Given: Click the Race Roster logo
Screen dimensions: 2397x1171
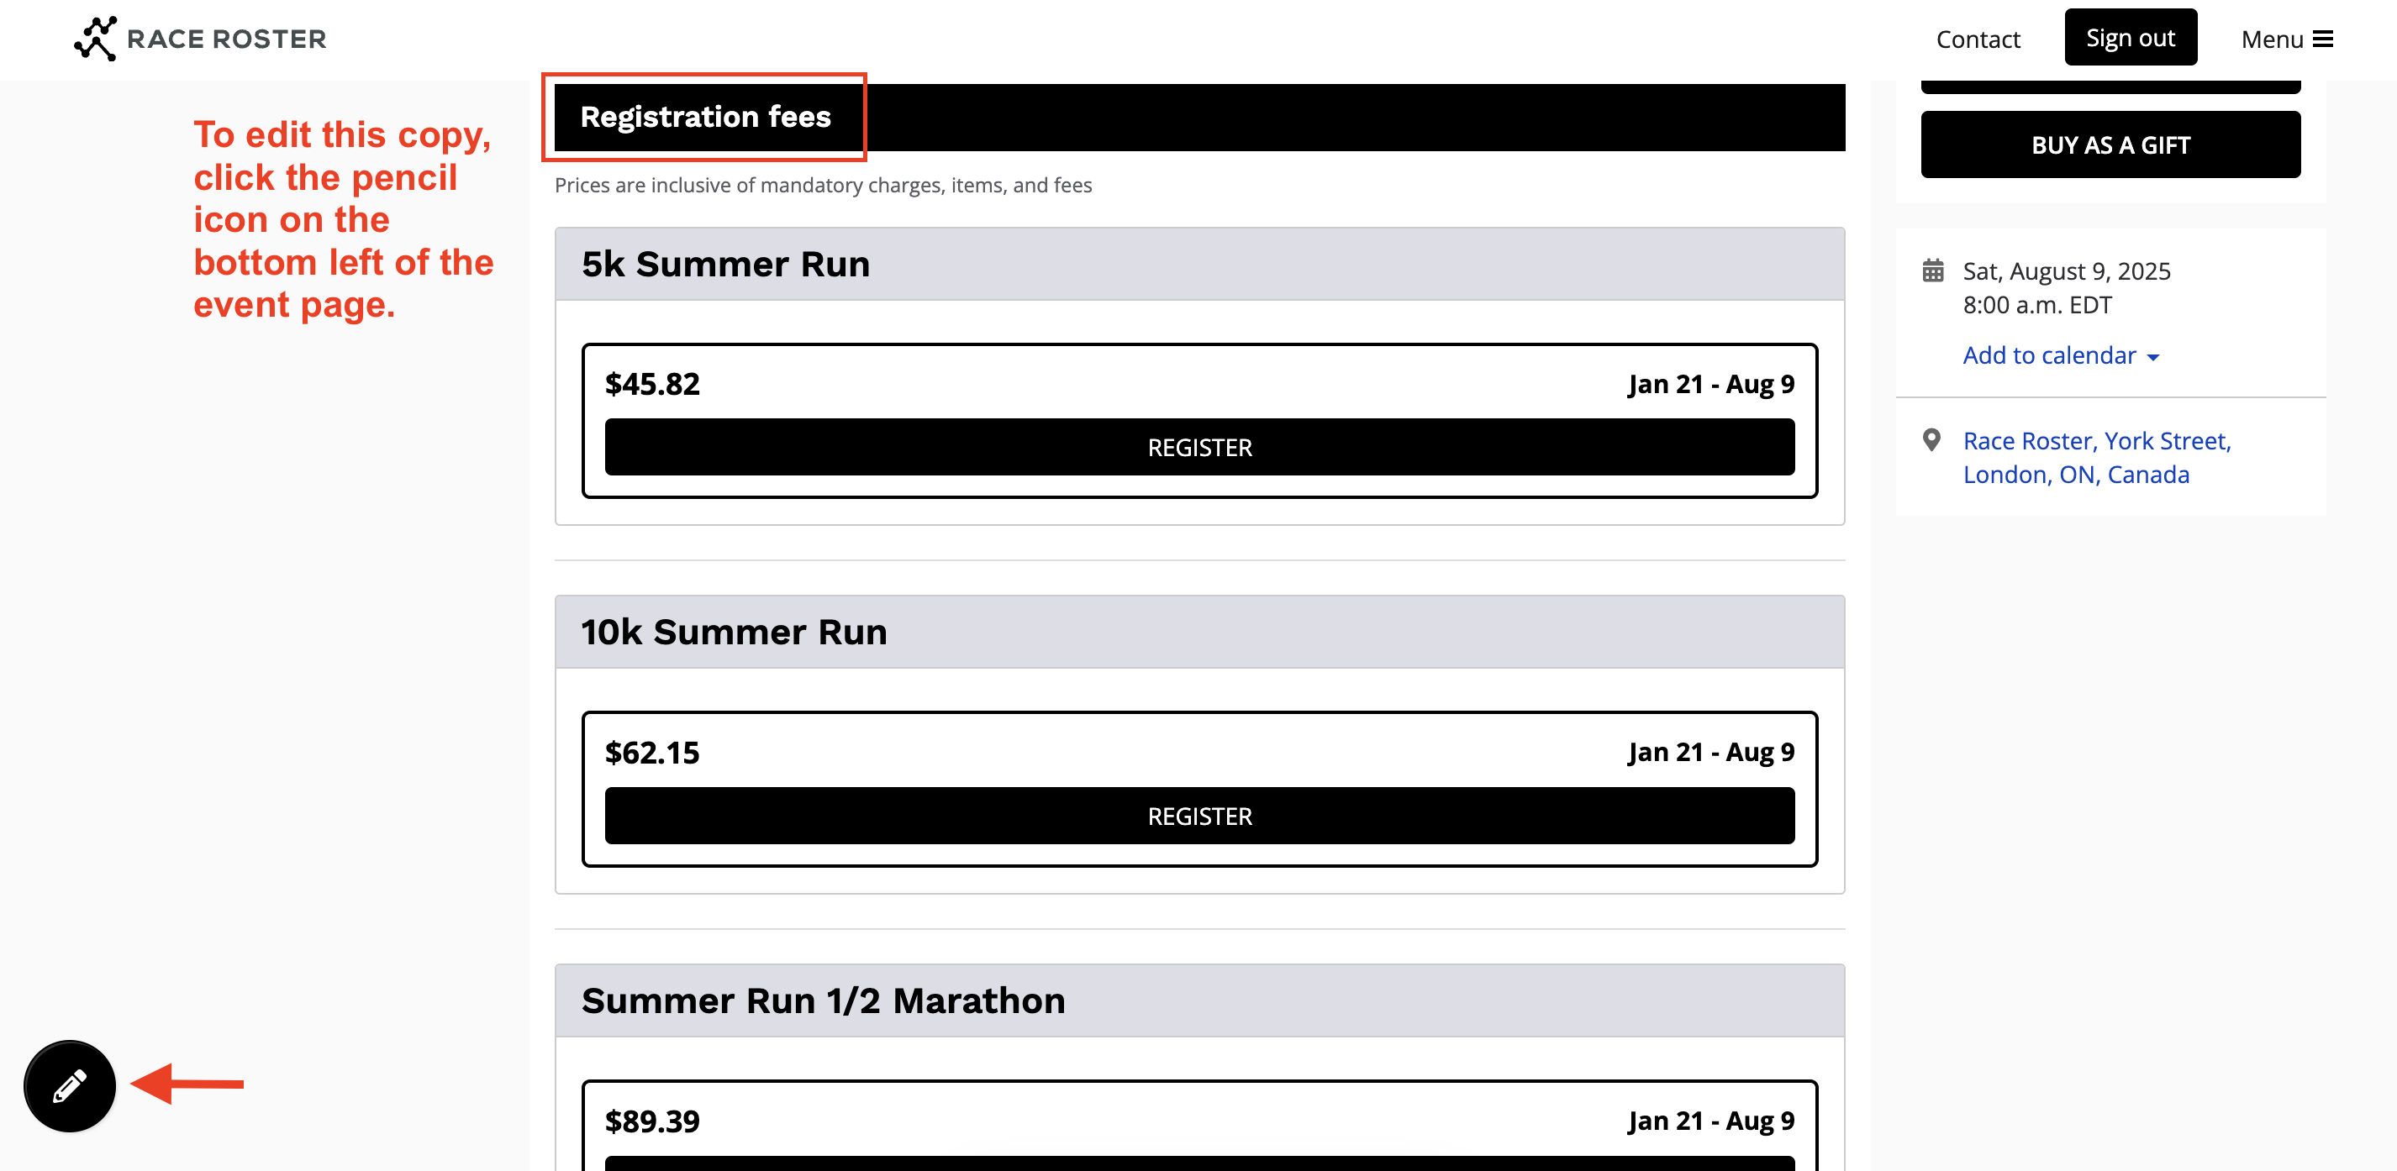Looking at the screenshot, I should (200, 39).
